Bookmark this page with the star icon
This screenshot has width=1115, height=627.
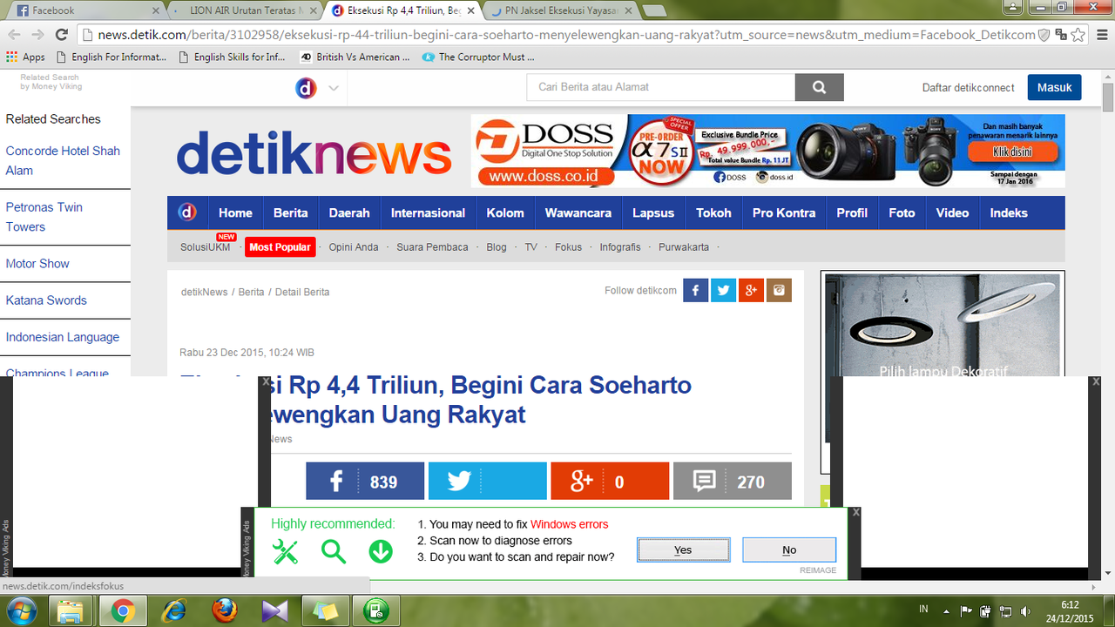[1078, 35]
